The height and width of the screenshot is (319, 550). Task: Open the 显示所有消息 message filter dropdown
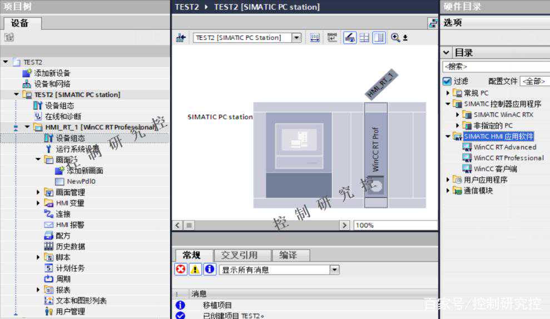click(334, 270)
